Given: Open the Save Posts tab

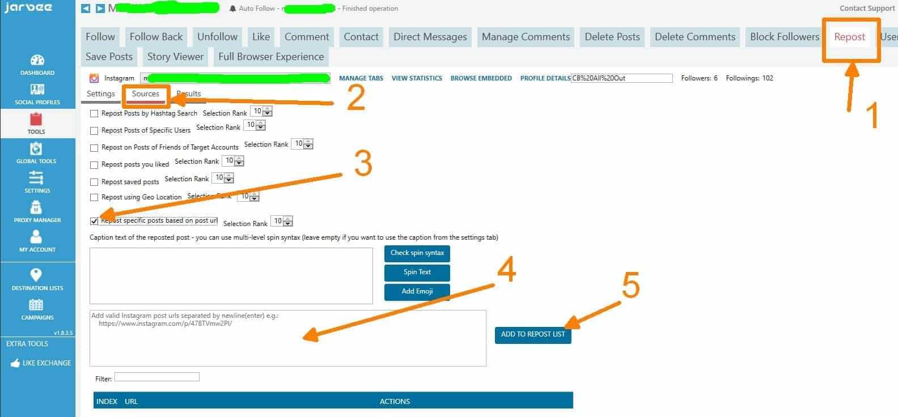Looking at the screenshot, I should coord(109,57).
